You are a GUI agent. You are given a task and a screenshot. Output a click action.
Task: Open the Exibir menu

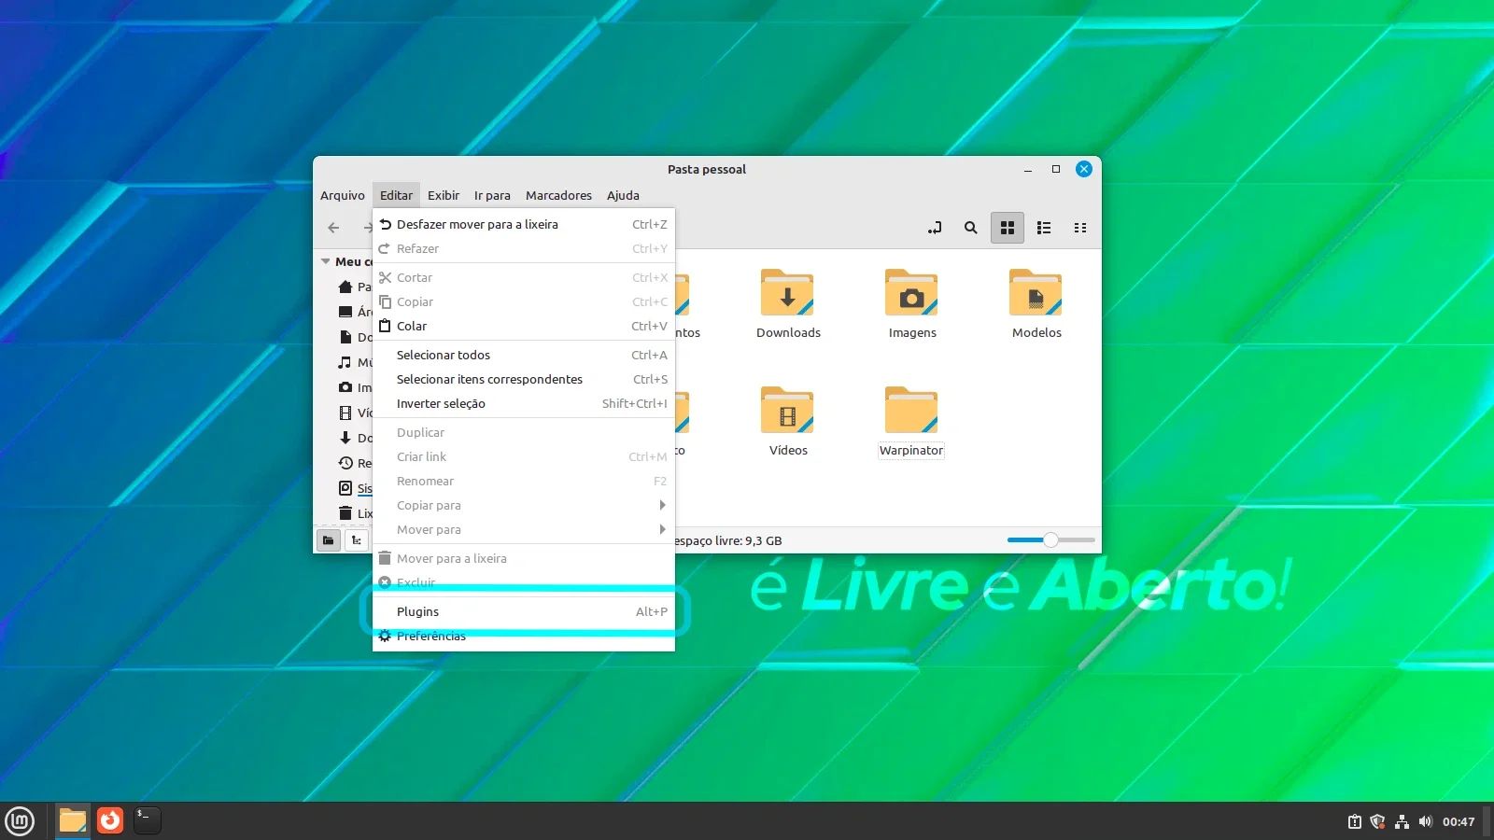point(444,195)
